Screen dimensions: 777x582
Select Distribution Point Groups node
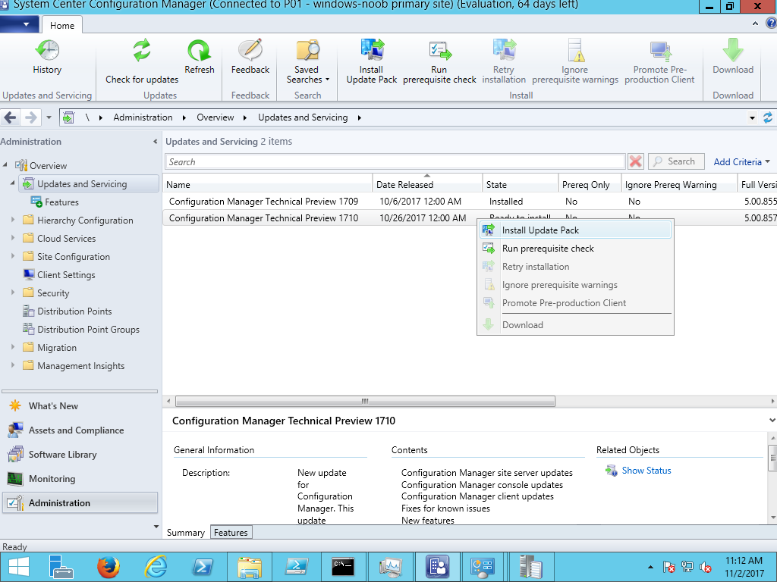pos(88,329)
